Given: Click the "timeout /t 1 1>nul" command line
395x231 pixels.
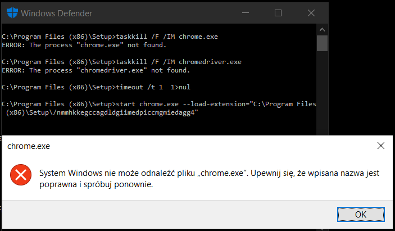Looking at the screenshot, I should click(x=96, y=88).
